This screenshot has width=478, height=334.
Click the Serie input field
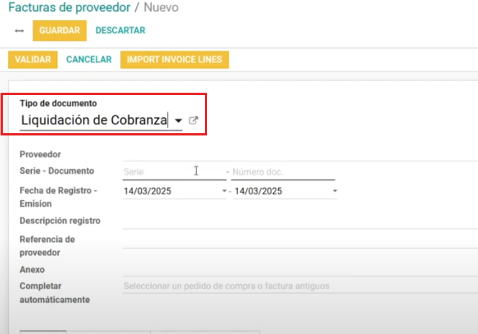[x=164, y=171]
